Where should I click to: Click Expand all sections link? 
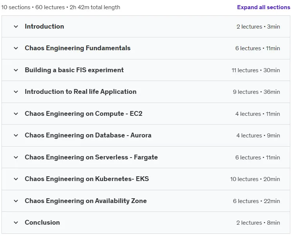263,7
